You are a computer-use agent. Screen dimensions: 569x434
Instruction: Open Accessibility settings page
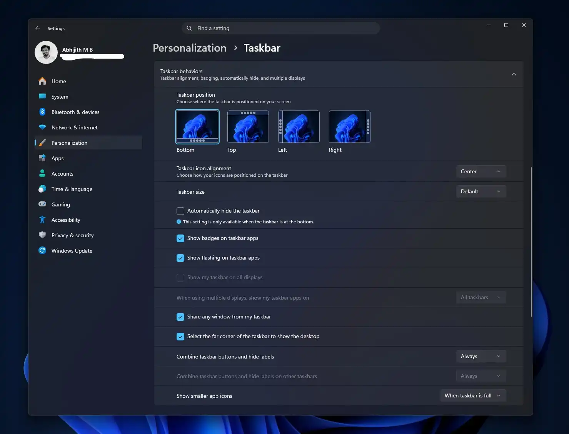[x=88, y=220]
